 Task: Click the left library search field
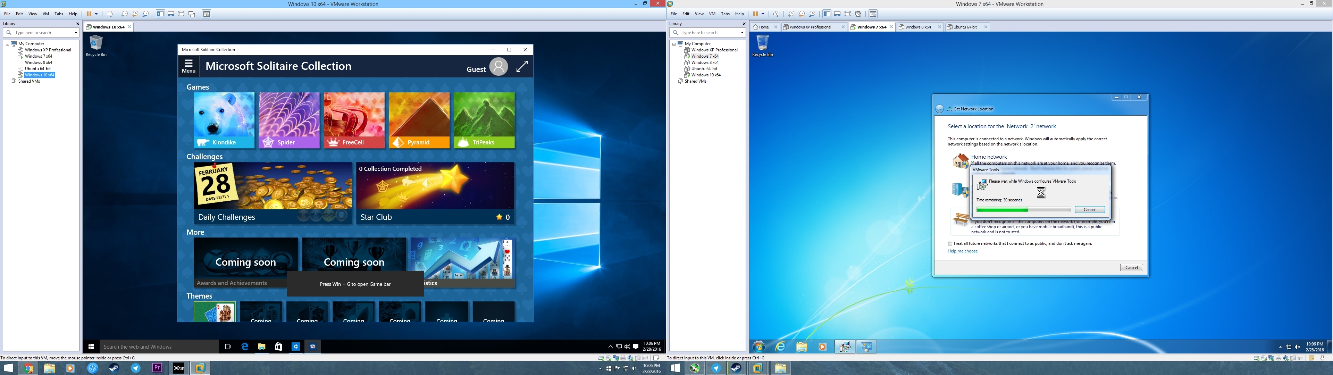pyautogui.click(x=41, y=33)
